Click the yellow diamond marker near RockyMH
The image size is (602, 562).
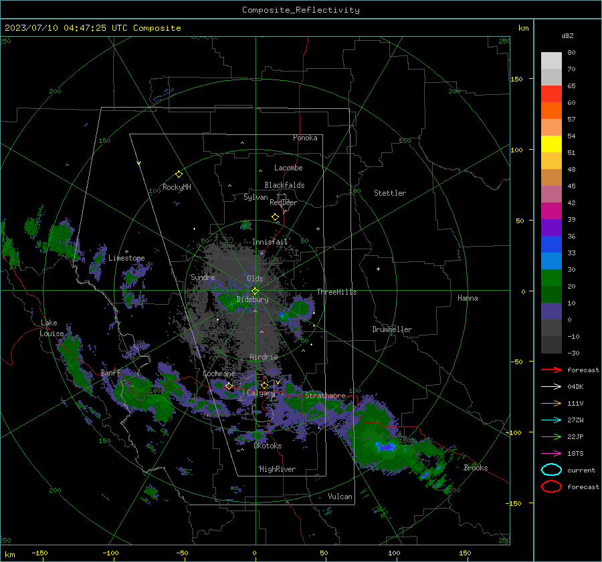tap(179, 174)
